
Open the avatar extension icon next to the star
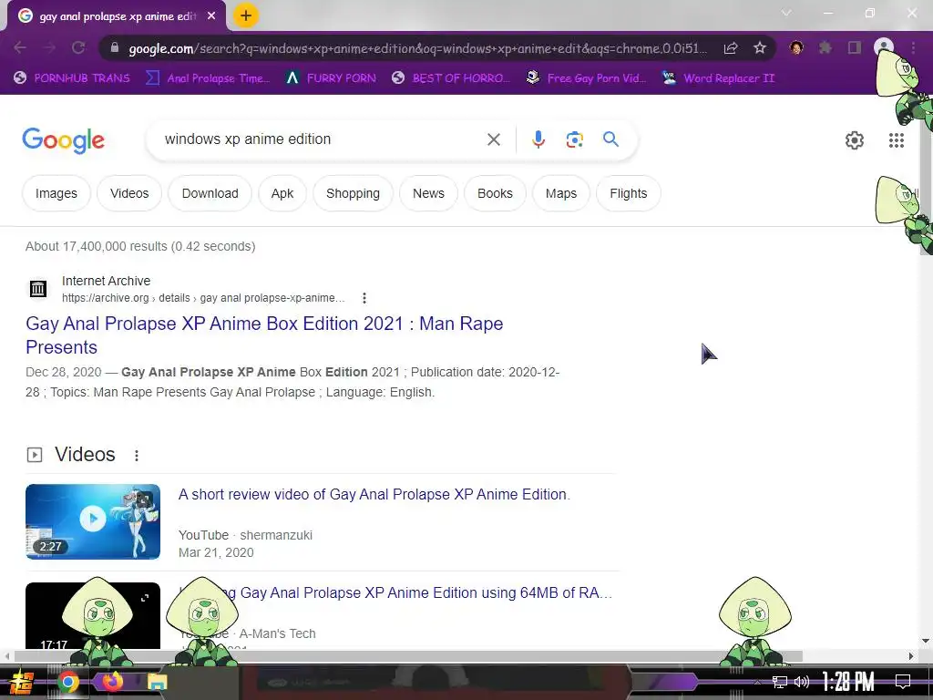pos(796,47)
